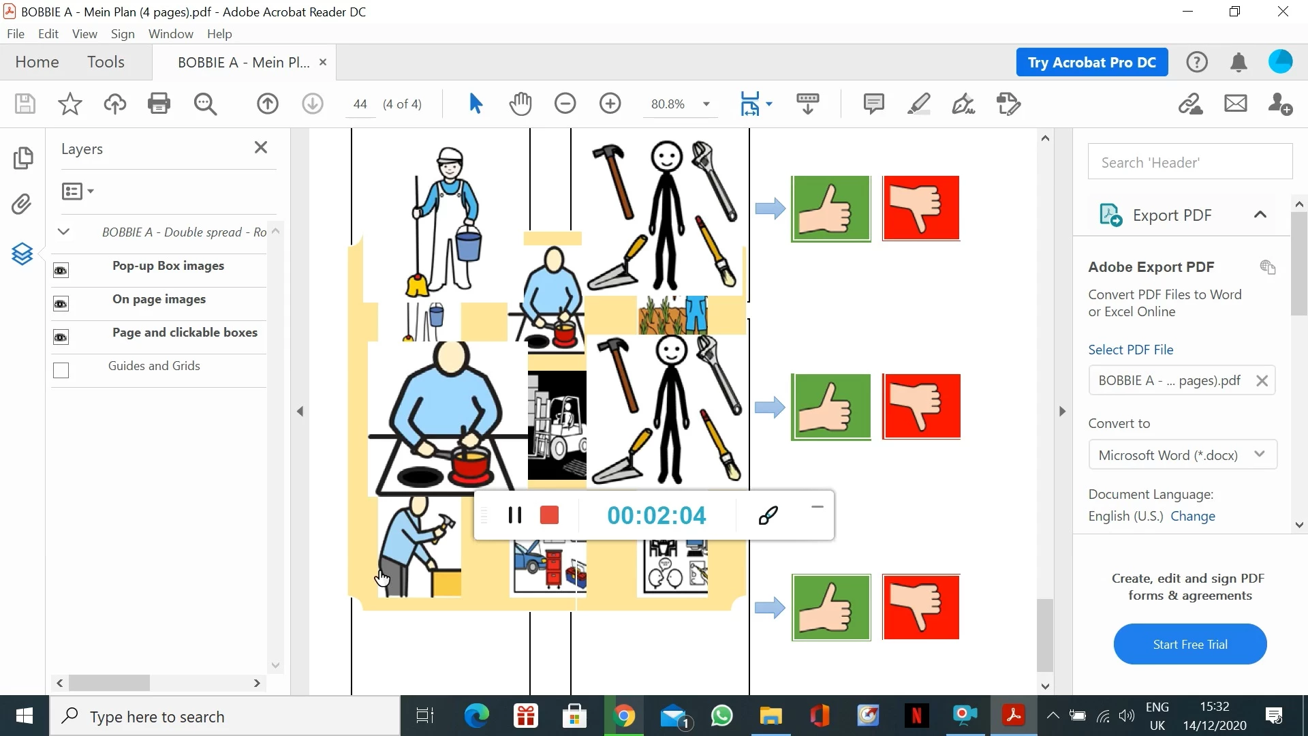Click the Zoom in plus button
This screenshot has width=1308, height=736.
coord(610,104)
